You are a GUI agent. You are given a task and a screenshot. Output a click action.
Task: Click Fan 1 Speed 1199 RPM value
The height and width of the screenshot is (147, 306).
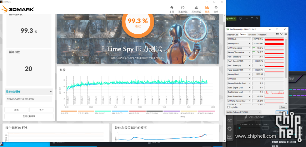pos(258,61)
